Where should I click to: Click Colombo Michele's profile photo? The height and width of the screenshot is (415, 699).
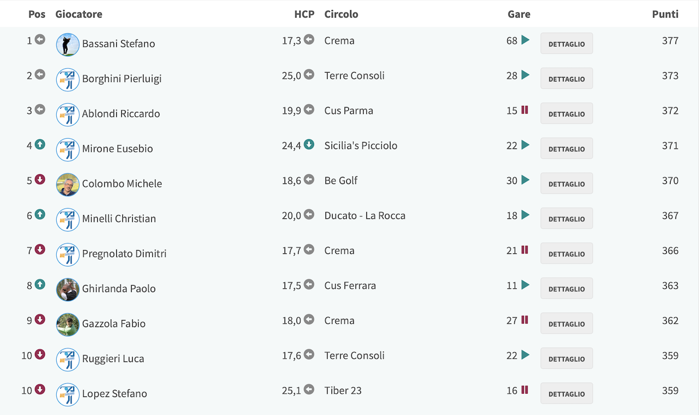[68, 185]
